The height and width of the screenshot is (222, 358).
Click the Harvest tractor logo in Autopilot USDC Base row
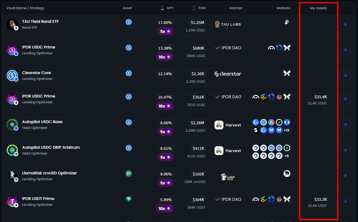point(219,125)
